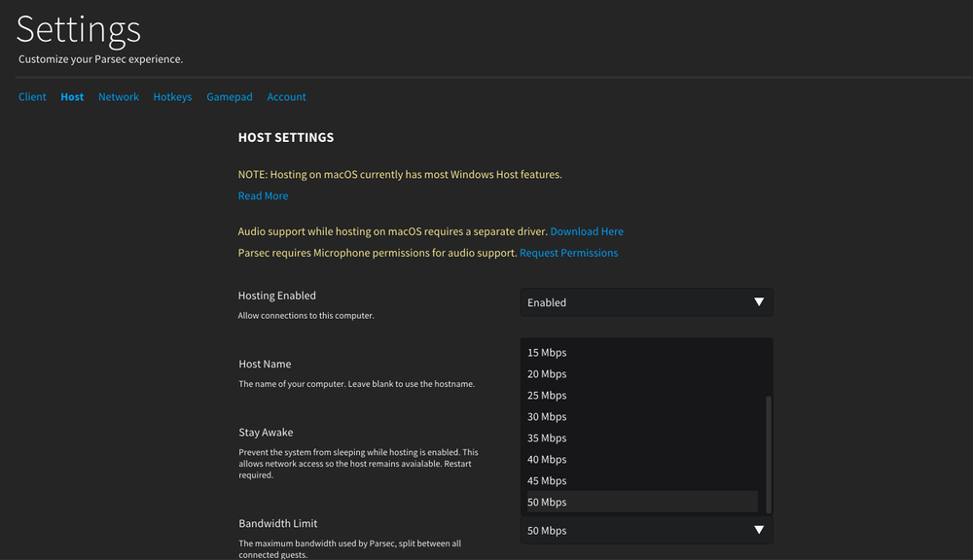973x560 pixels.
Task: Click the Bandwidth Limit label
Action: coord(278,523)
